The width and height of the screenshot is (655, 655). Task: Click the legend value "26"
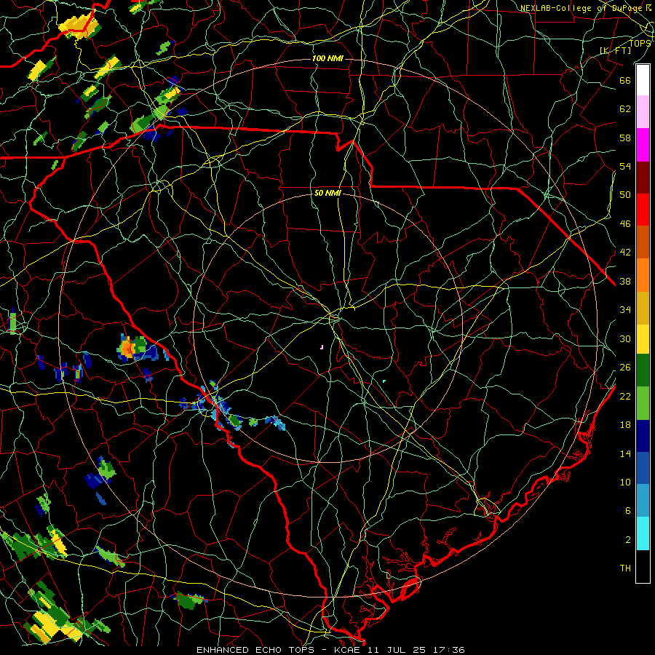pyautogui.click(x=625, y=368)
